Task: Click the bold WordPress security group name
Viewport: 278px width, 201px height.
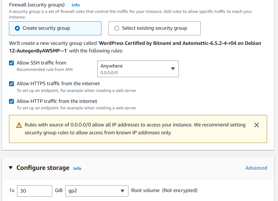Action: coord(180,43)
